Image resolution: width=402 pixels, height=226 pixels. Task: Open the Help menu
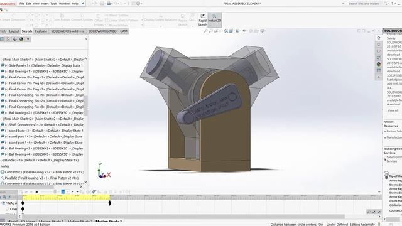(75, 4)
